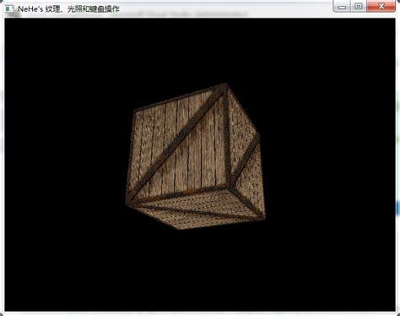Viewport: 400px width, 316px height.
Task: Maximize the NeHe's window
Action: point(359,6)
